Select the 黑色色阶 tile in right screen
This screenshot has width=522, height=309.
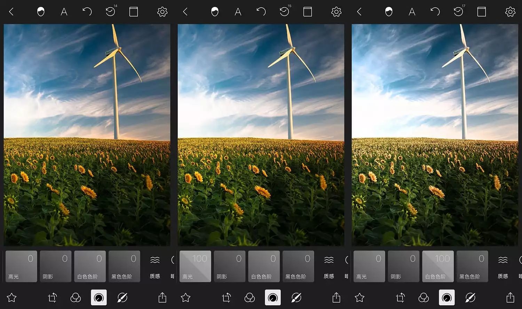(x=472, y=266)
